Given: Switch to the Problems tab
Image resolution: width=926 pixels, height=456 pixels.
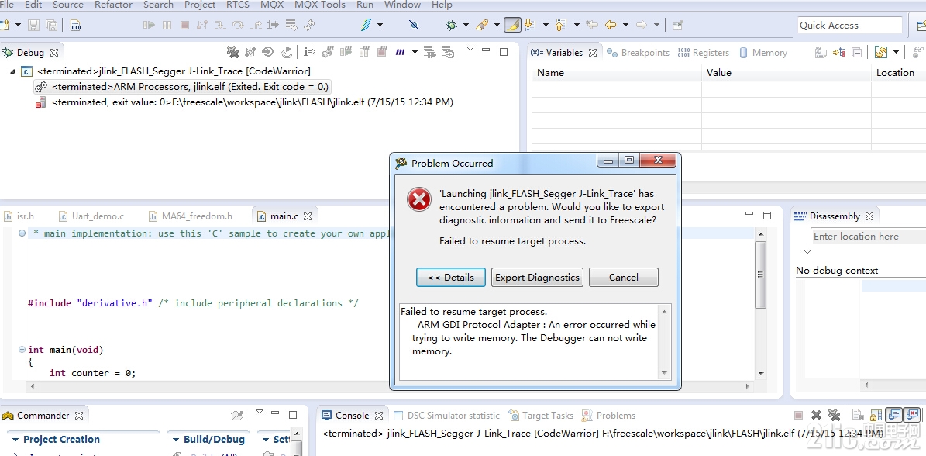Looking at the screenshot, I should point(609,415).
